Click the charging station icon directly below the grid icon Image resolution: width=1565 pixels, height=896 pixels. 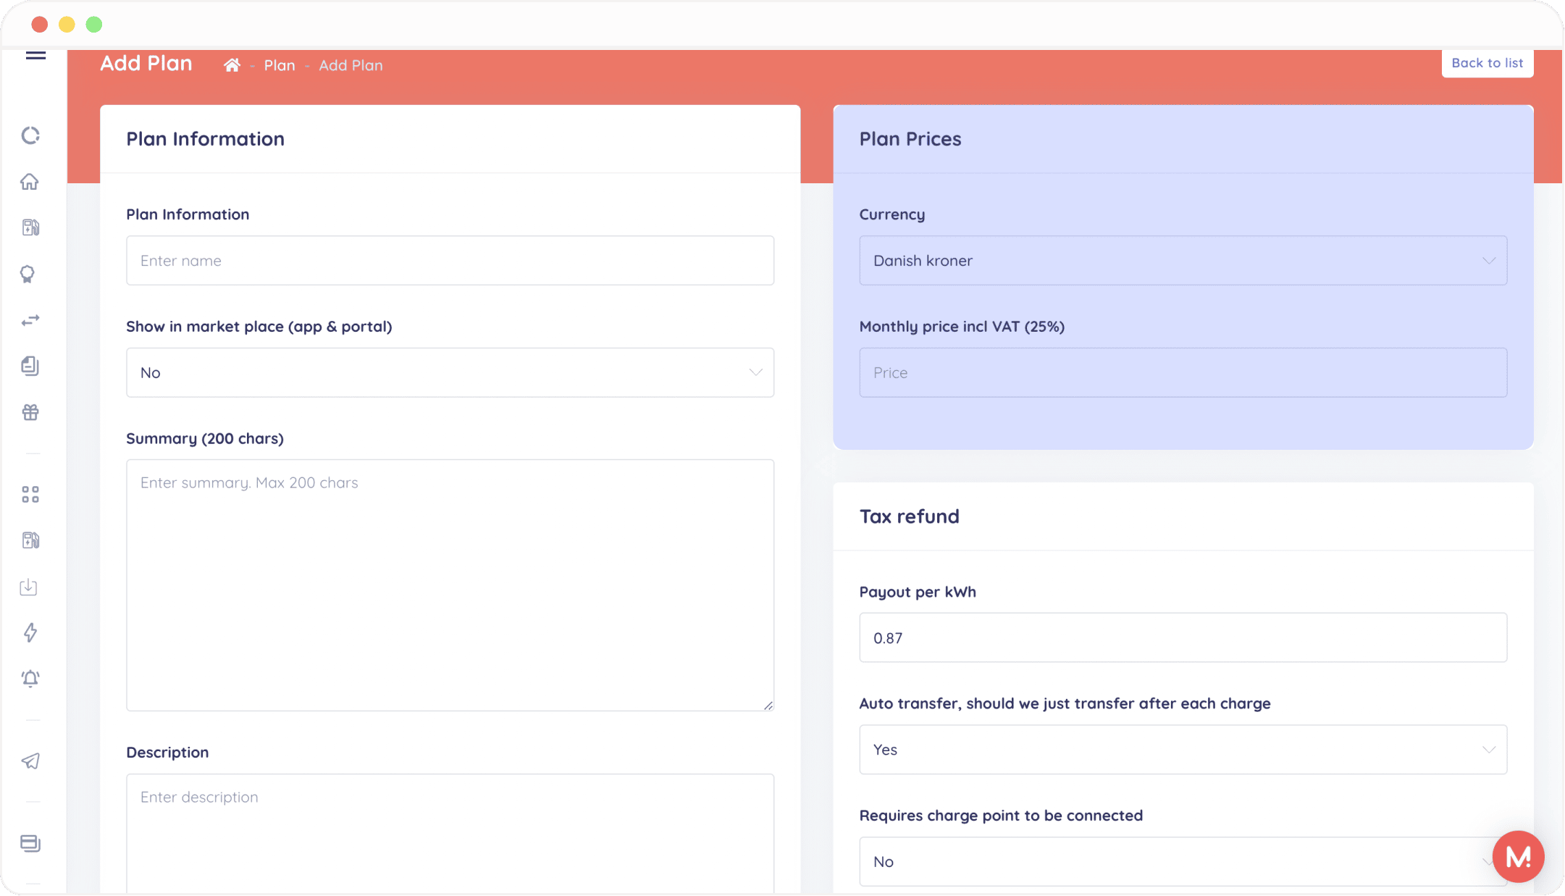coord(30,540)
